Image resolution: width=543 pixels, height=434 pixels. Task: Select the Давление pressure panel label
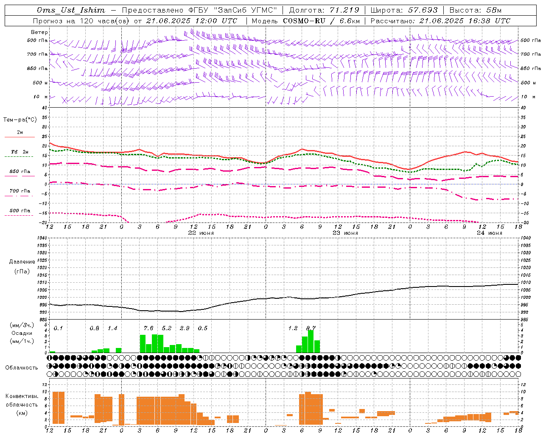(22, 262)
